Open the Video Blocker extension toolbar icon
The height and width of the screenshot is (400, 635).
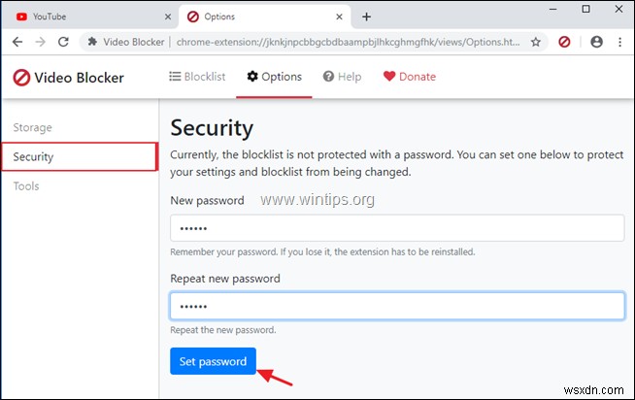(565, 43)
